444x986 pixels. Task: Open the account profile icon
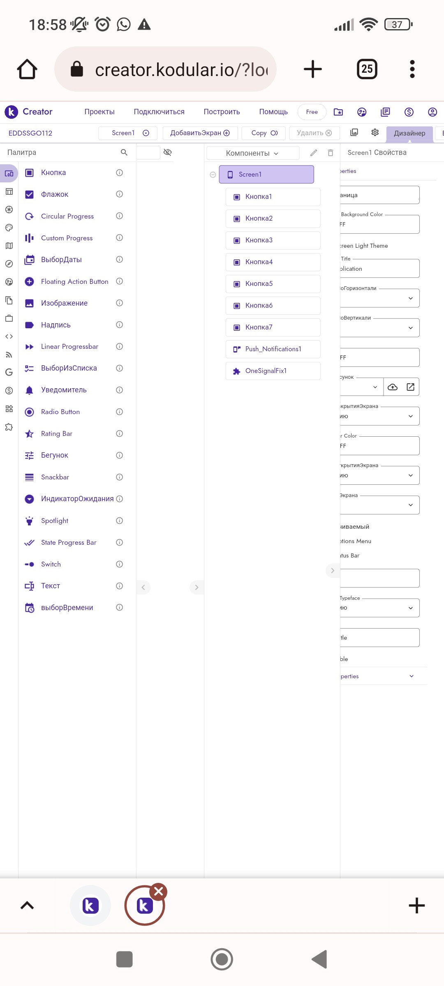pos(432,112)
